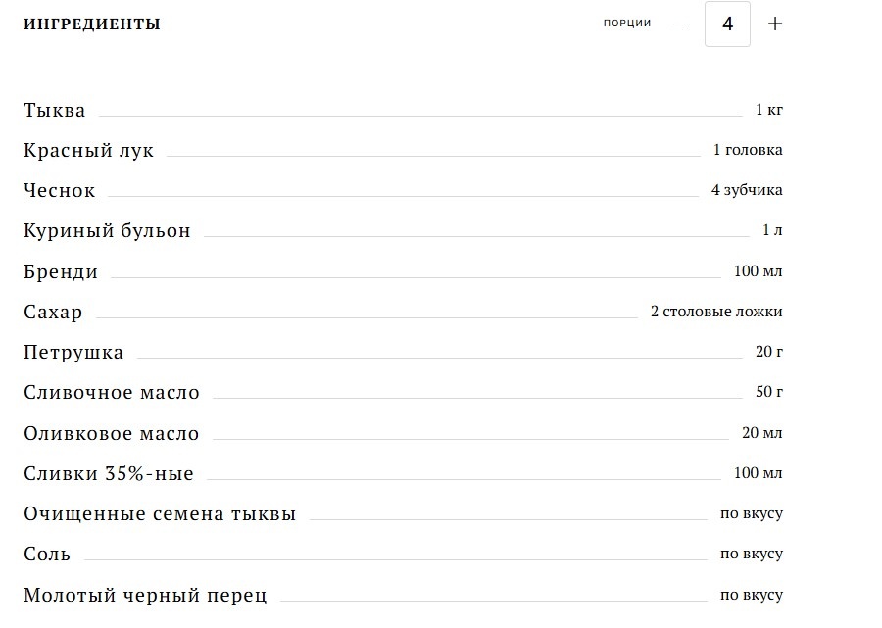This screenshot has width=882, height=628.
Task: Click the 1 головка quantity
Action: click(748, 150)
